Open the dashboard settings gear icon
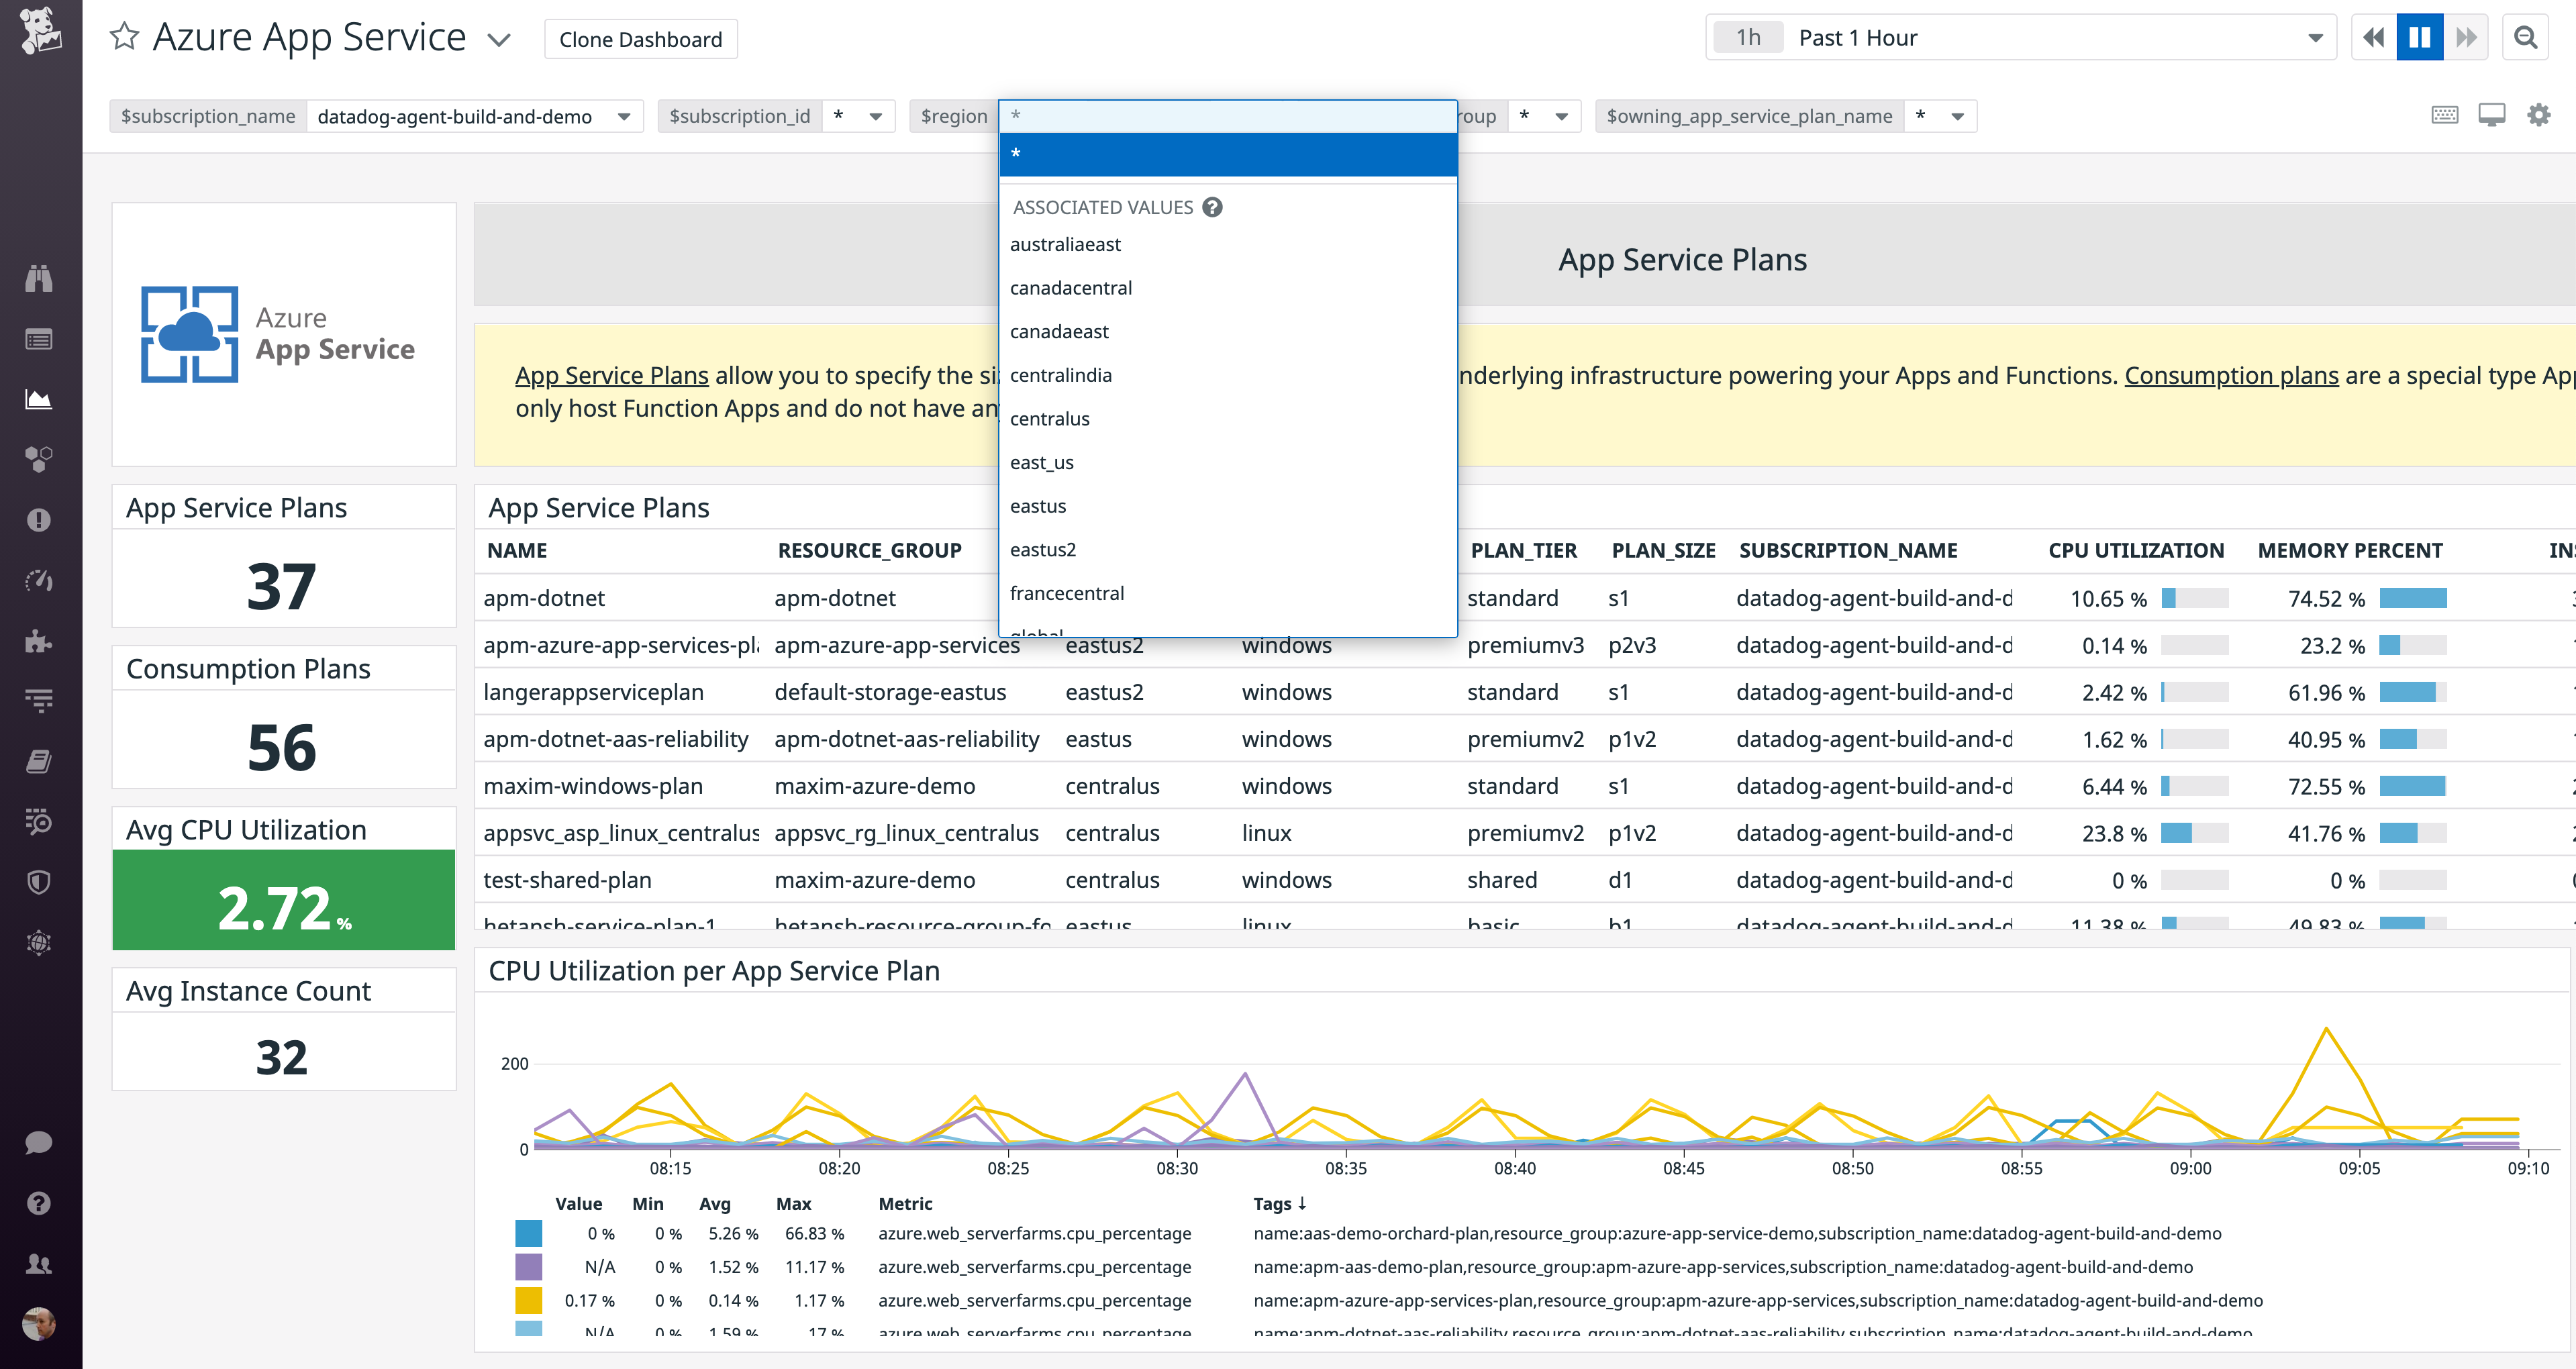 click(2539, 115)
